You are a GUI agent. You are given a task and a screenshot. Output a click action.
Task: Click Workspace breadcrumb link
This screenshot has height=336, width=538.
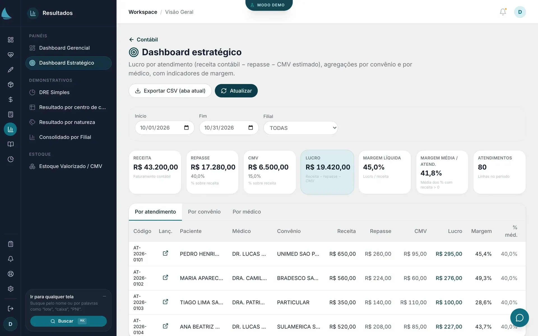coord(143,12)
